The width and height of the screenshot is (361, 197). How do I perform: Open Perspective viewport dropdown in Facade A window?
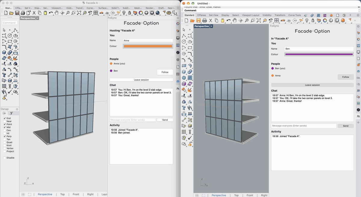[x=37, y=18]
